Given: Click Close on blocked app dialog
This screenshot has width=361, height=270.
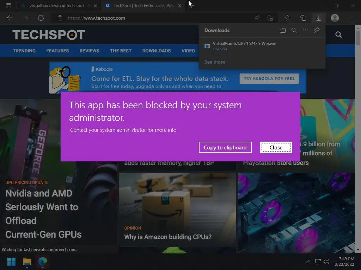Looking at the screenshot, I should point(276,147).
